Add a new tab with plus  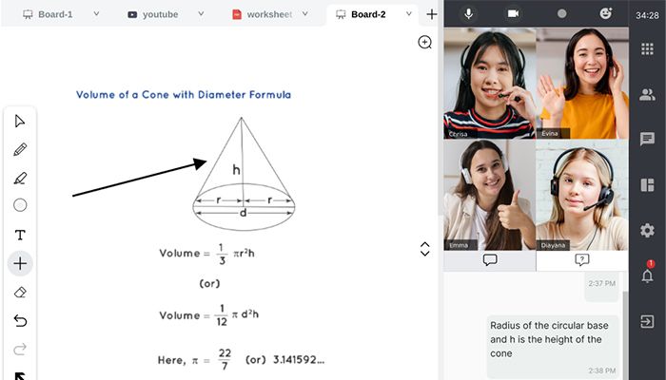432,14
